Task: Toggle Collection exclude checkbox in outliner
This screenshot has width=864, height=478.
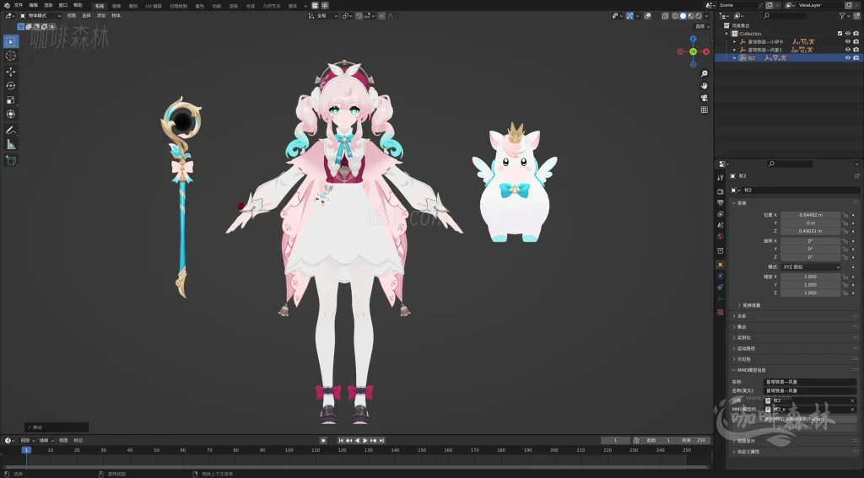Action: click(840, 34)
